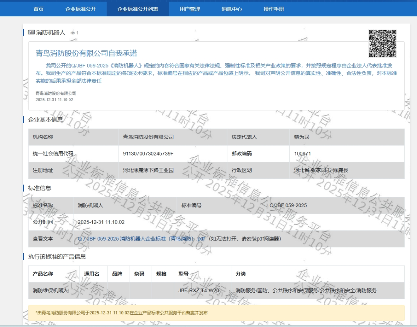The height and width of the screenshot is (327, 417).
Task: Click the 统一社会信用代码 label cell
Action: 73,154
